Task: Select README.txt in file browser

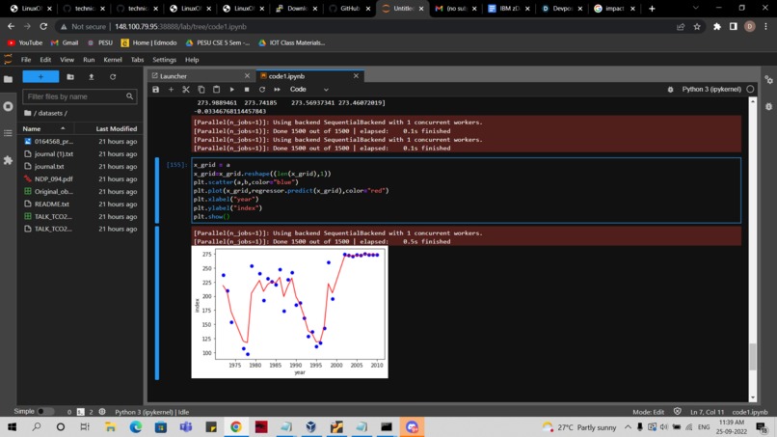Action: [80, 204]
